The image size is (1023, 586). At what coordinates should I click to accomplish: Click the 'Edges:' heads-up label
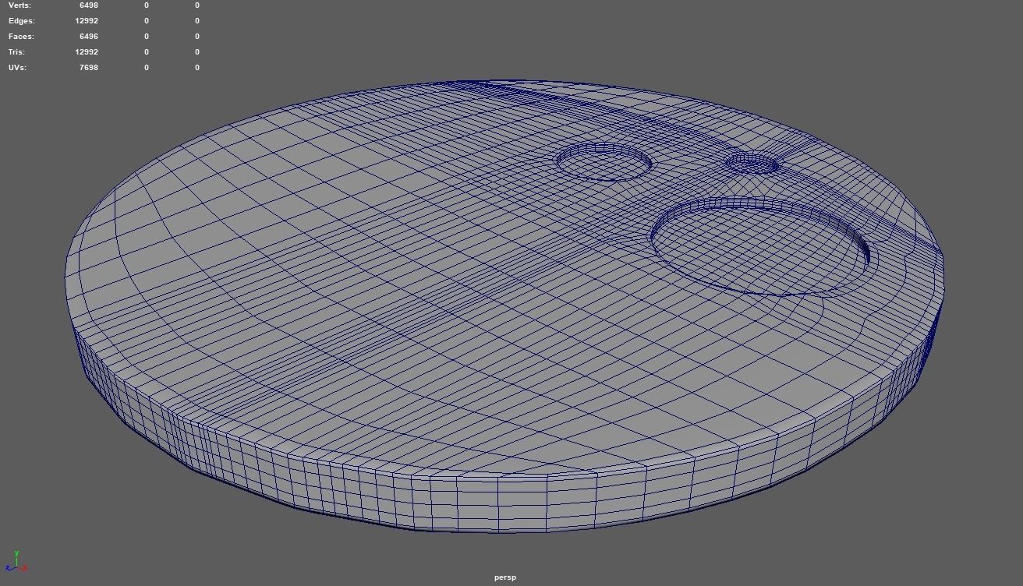[22, 21]
